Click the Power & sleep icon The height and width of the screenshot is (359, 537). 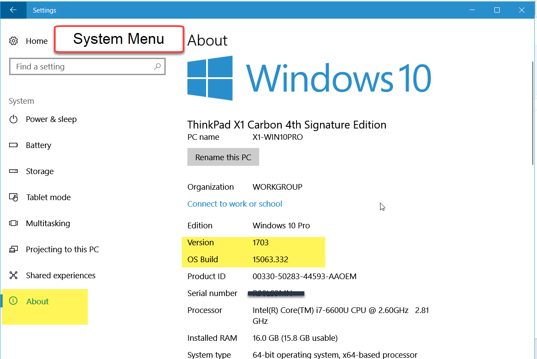[x=13, y=119]
